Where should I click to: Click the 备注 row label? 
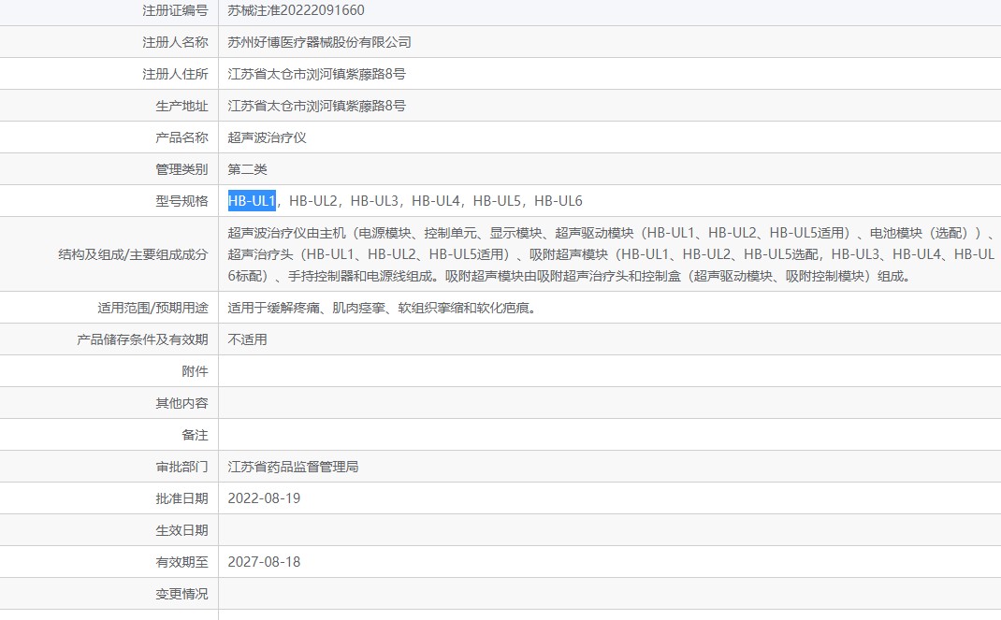tap(195, 435)
